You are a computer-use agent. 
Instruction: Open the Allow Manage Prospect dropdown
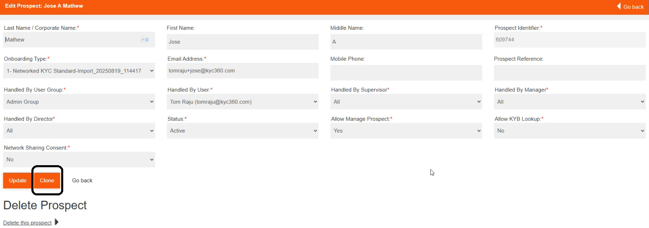coord(406,131)
